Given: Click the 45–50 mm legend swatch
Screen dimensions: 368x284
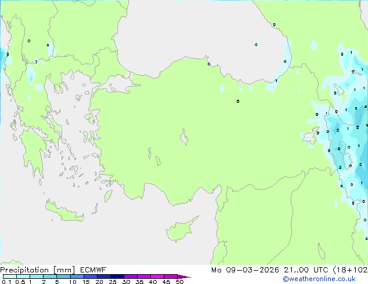Looking at the screenshot, I should pyautogui.click(x=171, y=276).
